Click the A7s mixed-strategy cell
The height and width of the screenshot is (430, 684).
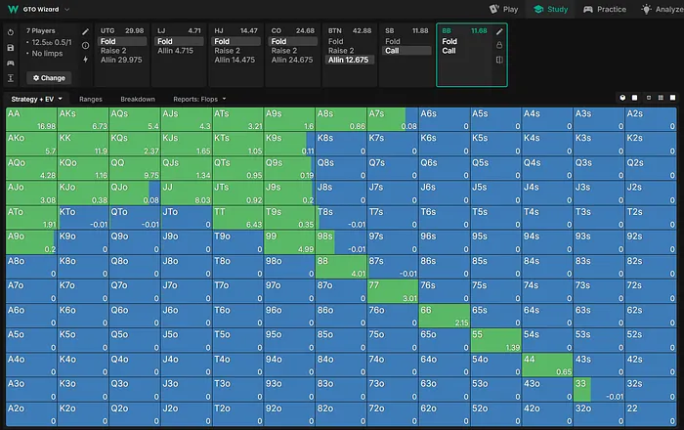[x=393, y=119]
